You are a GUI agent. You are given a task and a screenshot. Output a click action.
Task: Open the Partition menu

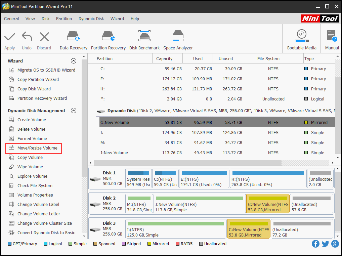click(64, 19)
